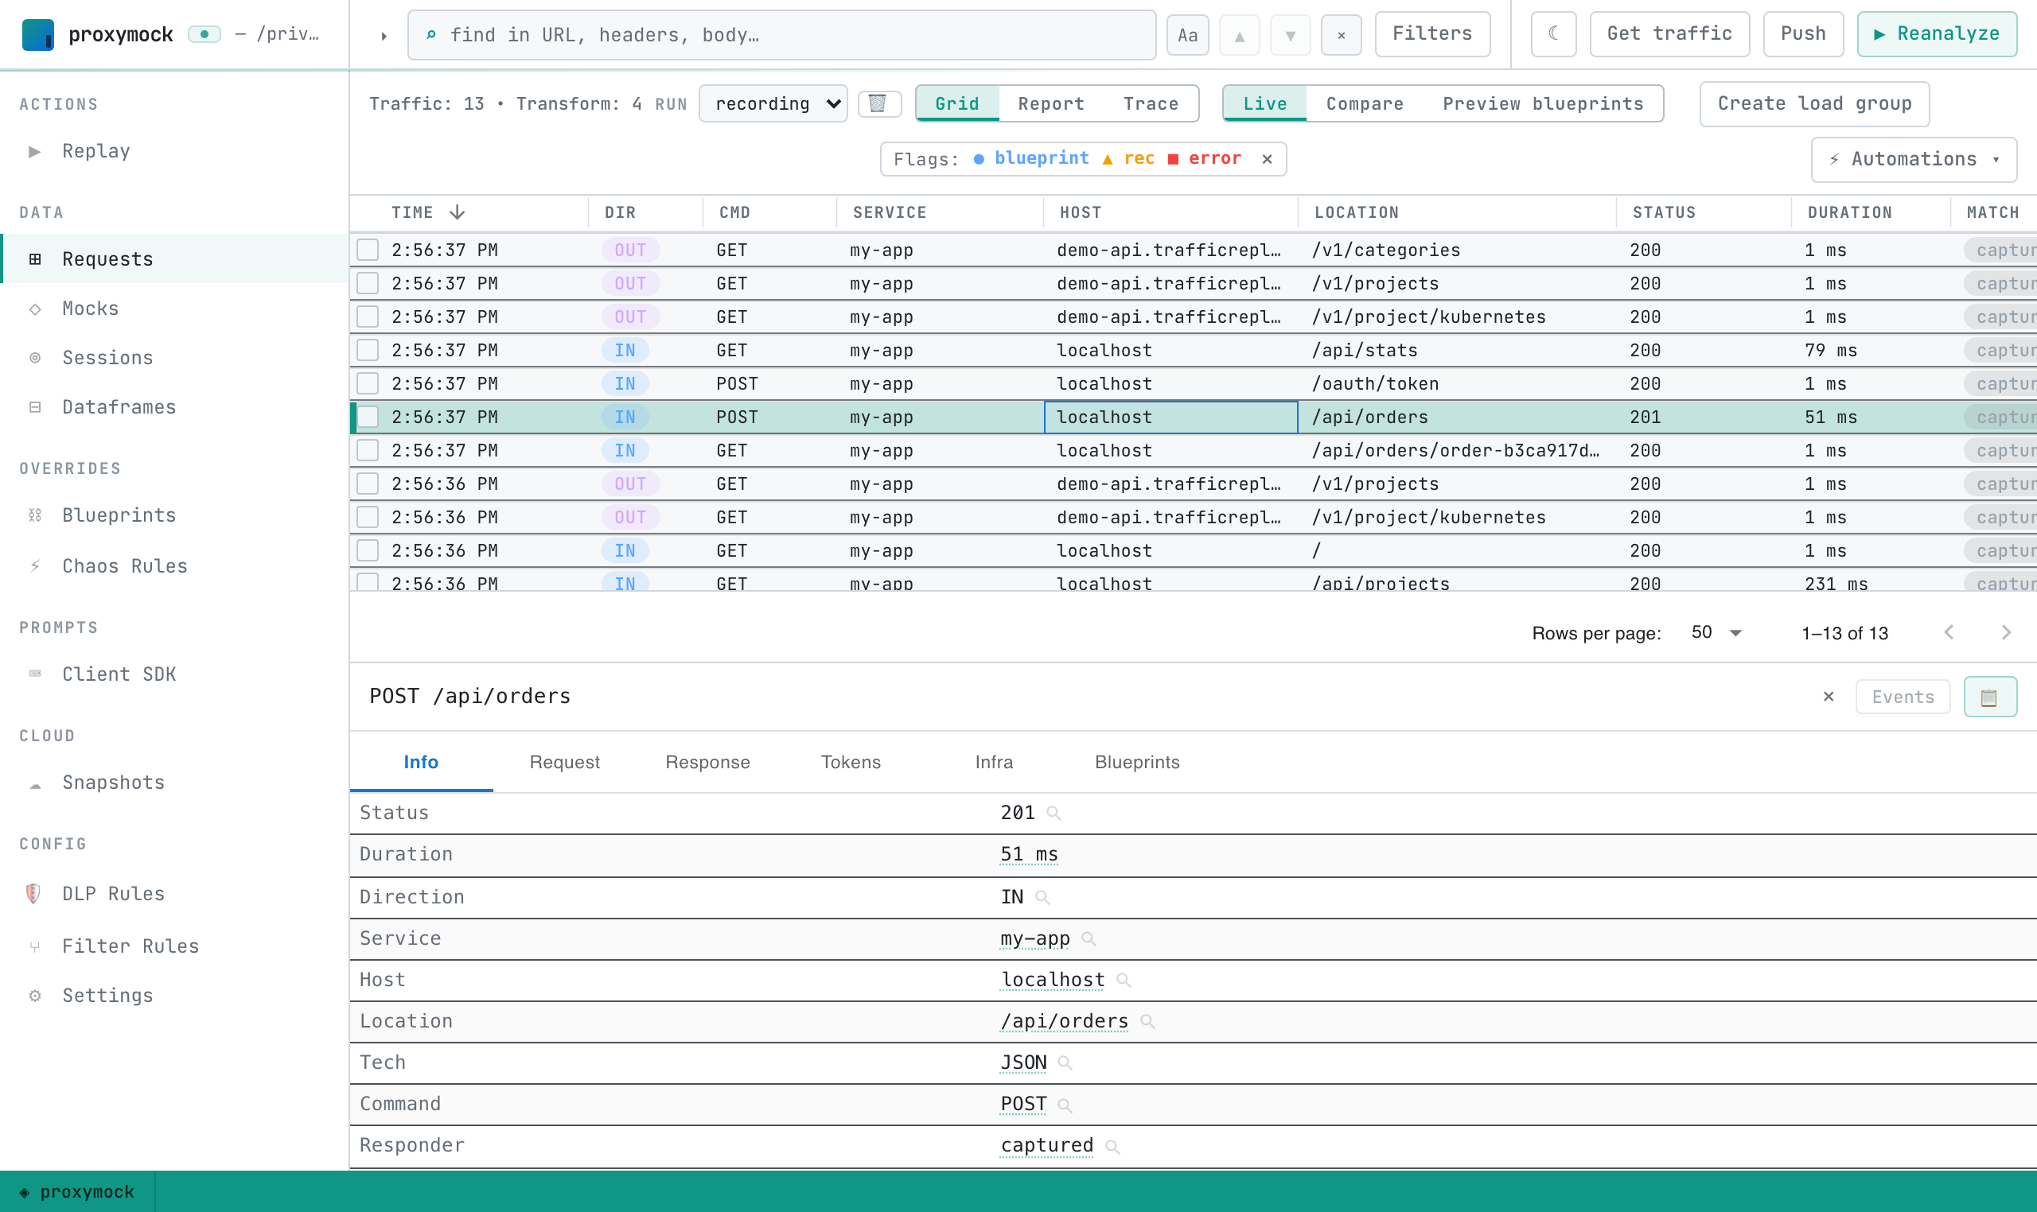
Task: Toggle the proxymock status switch
Action: [204, 34]
